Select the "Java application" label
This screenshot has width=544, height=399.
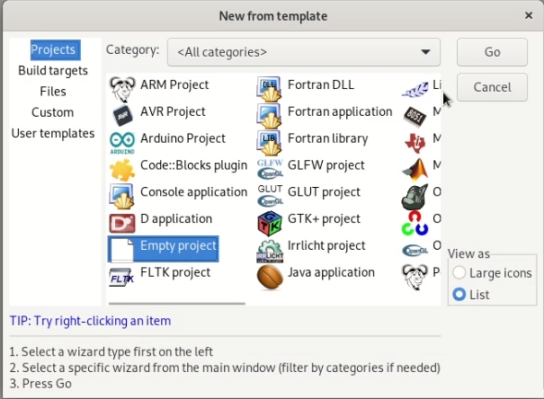click(331, 273)
